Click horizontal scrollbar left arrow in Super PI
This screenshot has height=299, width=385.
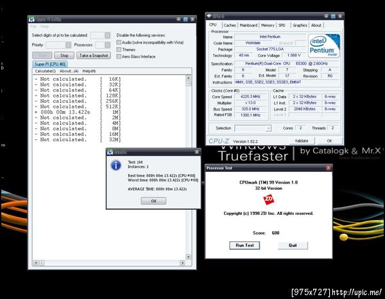coord(36,263)
